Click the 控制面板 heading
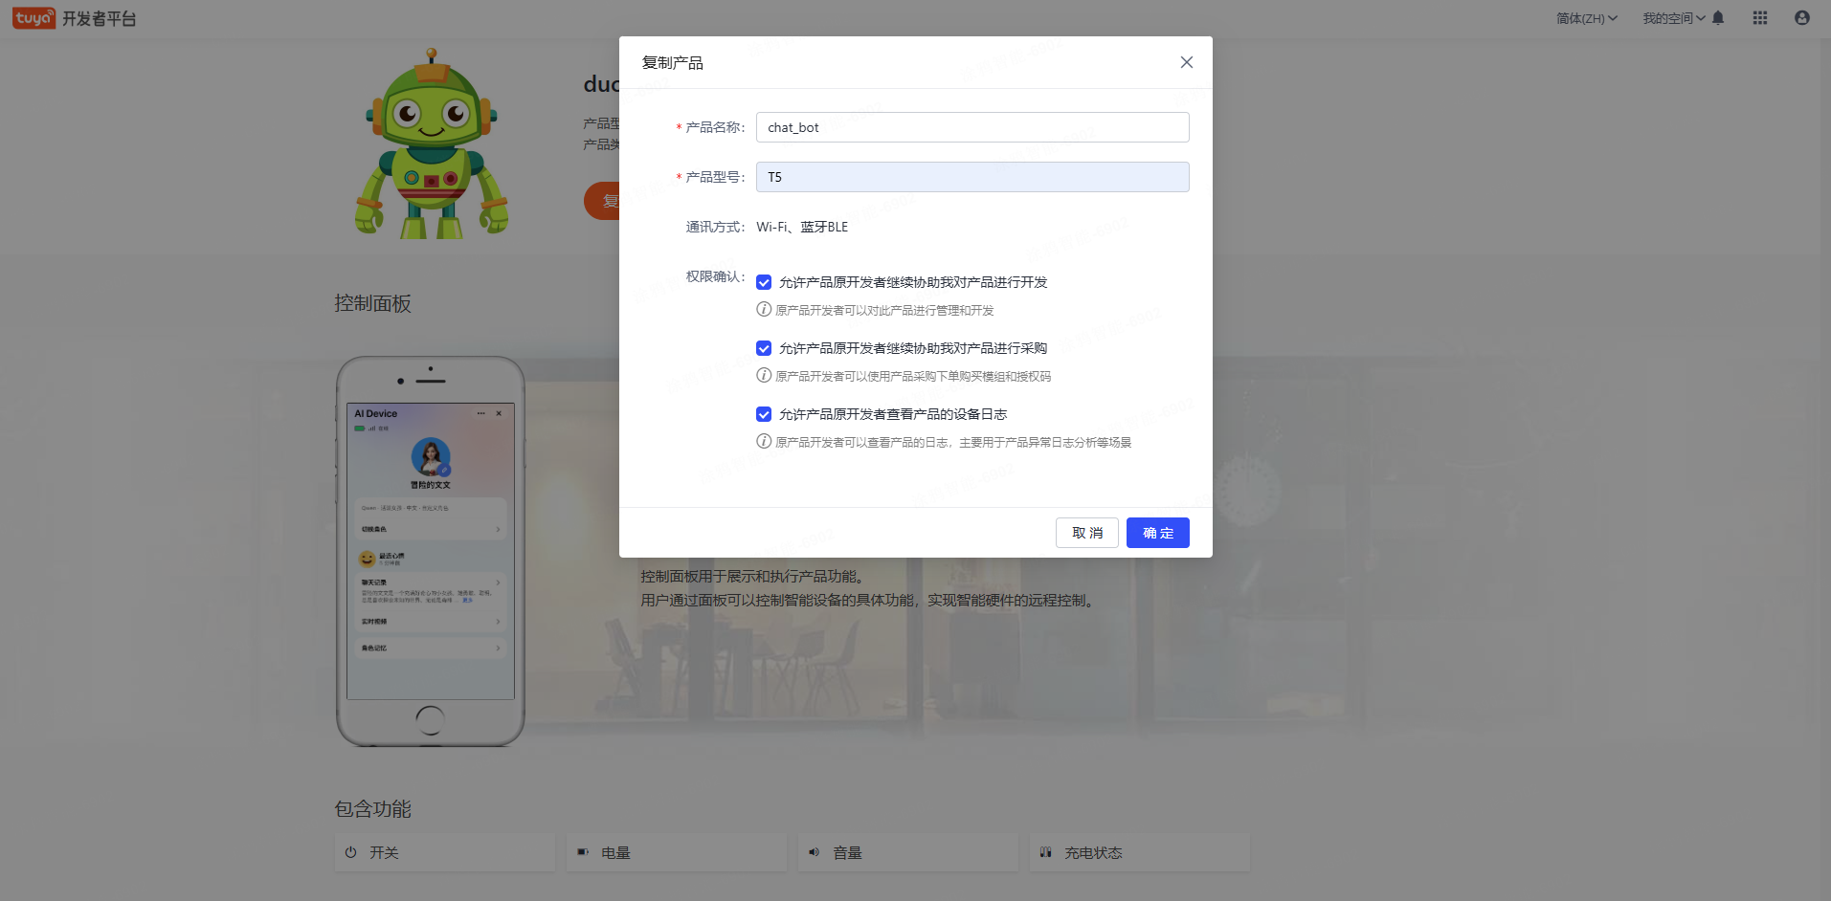The width and height of the screenshot is (1831, 901). point(372,303)
